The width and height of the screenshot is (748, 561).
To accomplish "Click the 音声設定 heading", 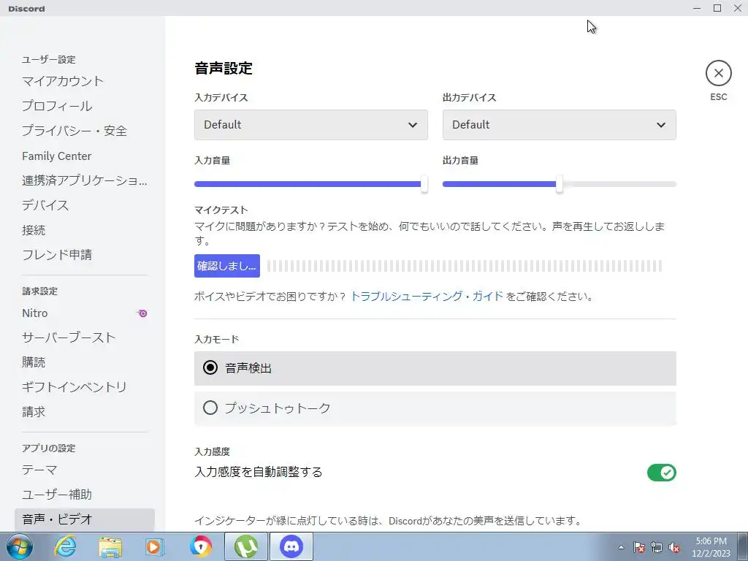I will coord(224,68).
